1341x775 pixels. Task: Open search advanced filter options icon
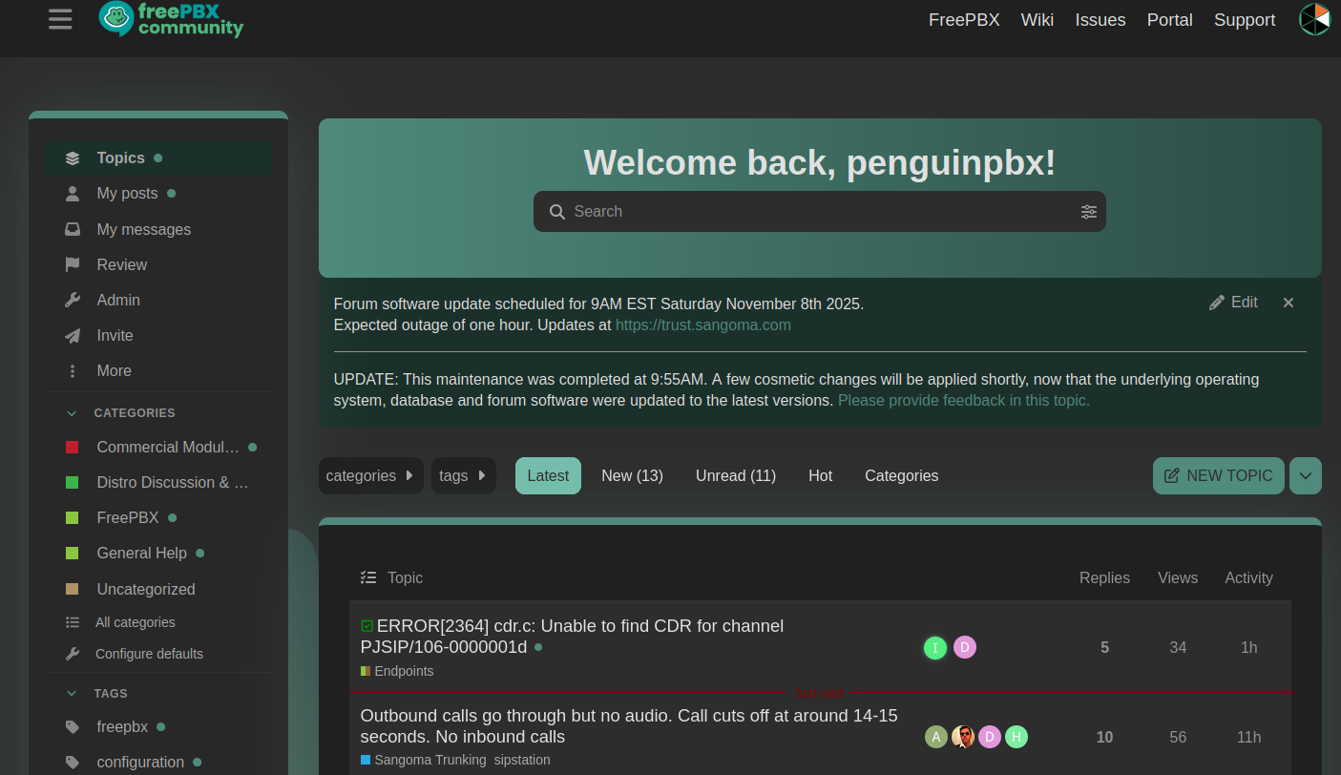(x=1088, y=212)
